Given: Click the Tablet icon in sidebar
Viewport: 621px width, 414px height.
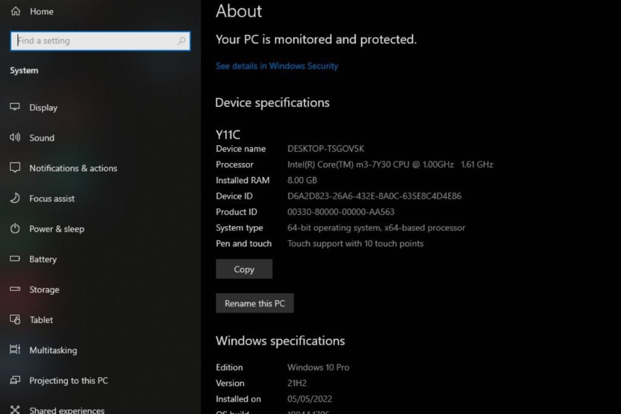Looking at the screenshot, I should point(15,319).
